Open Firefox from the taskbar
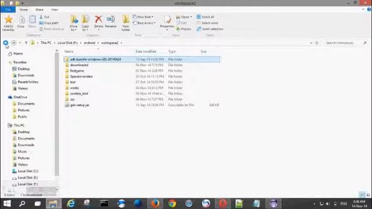Viewport: 372px width, 209px height. [x=155, y=204]
